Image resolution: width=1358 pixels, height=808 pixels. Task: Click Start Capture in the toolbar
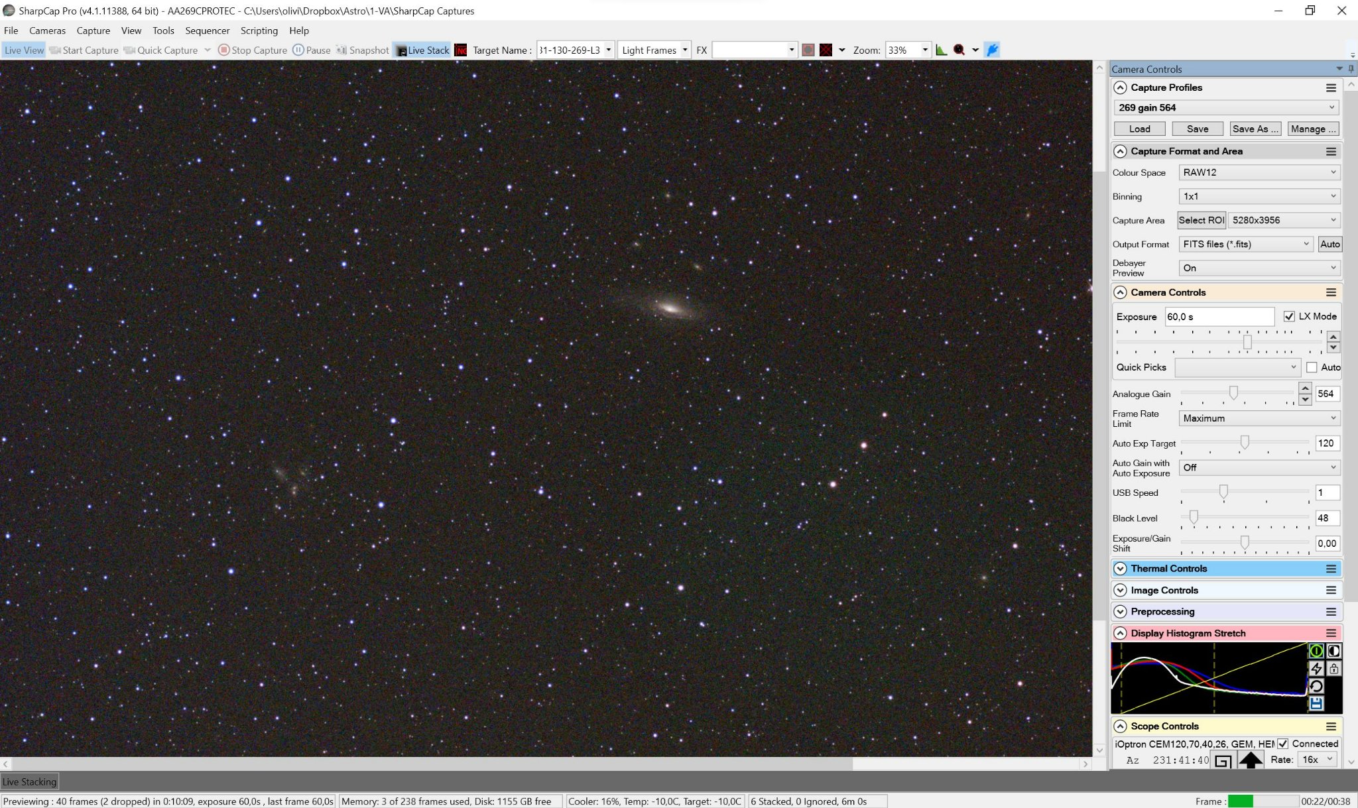84,50
